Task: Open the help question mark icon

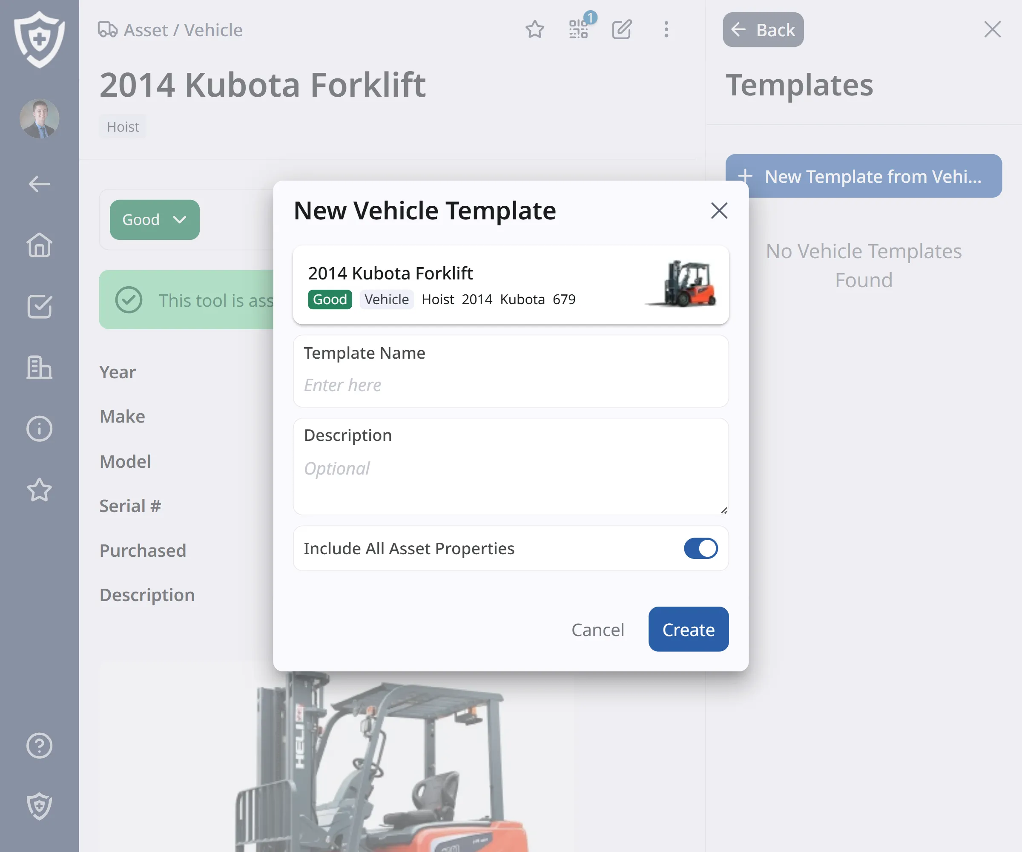Action: 40,745
